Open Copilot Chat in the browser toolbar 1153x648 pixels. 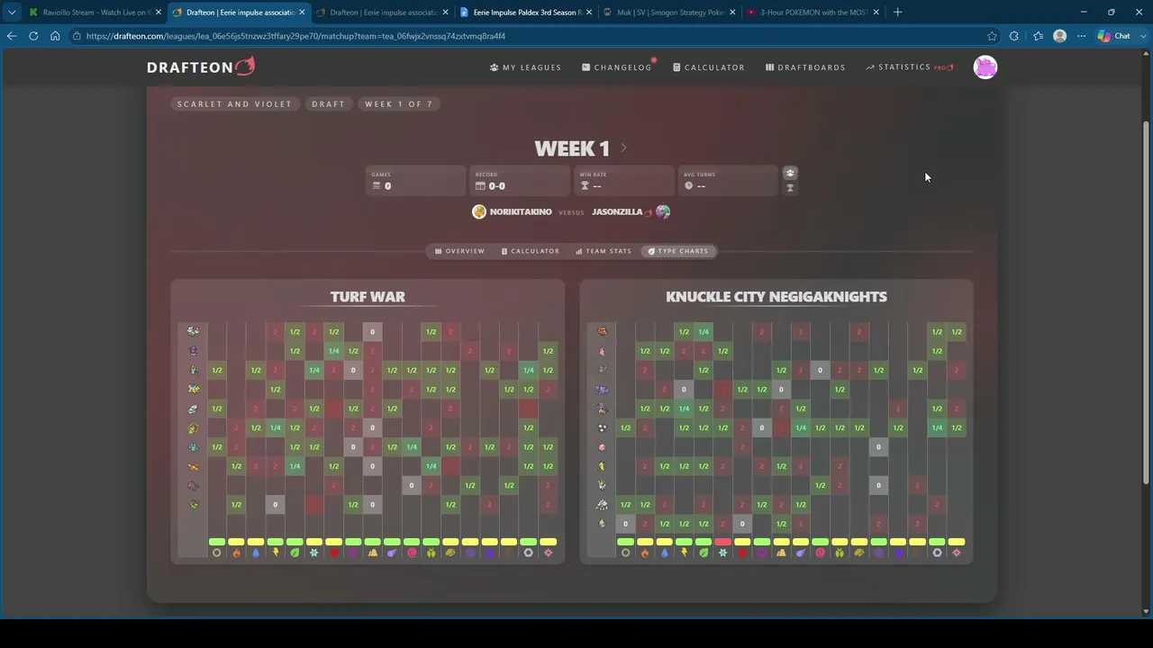1114,36
